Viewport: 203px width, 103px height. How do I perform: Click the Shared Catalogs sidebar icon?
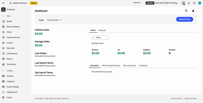3,87
